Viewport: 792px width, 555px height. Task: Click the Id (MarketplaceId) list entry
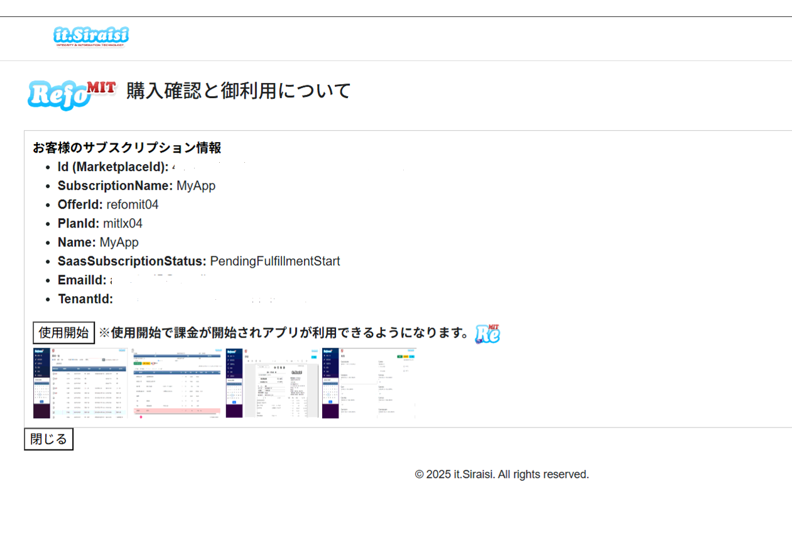113,167
